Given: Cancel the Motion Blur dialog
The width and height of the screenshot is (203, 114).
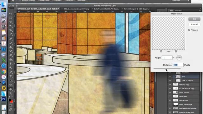Looking at the screenshot, I should tap(194, 24).
